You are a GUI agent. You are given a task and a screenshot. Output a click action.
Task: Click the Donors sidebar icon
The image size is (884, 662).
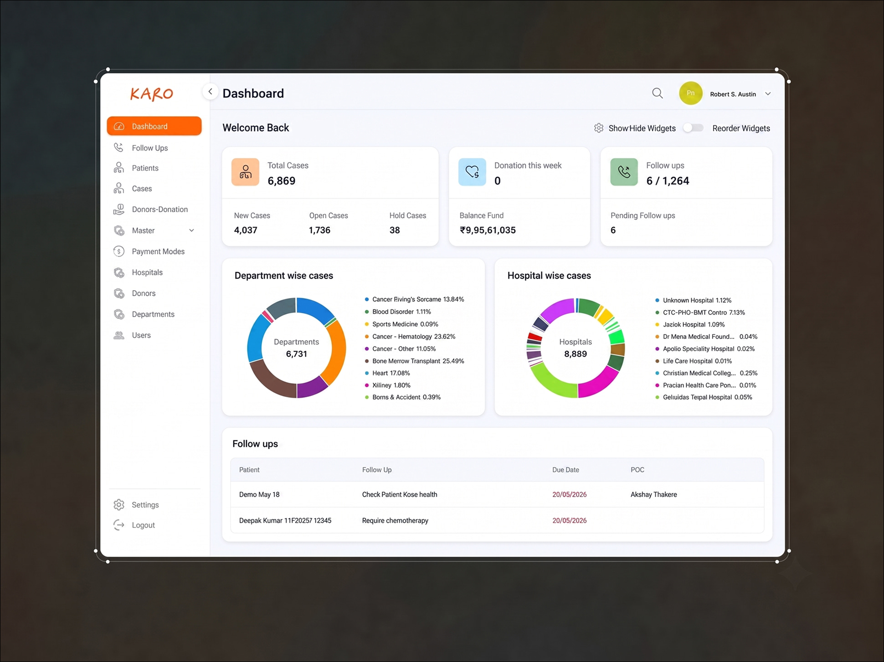pos(119,293)
